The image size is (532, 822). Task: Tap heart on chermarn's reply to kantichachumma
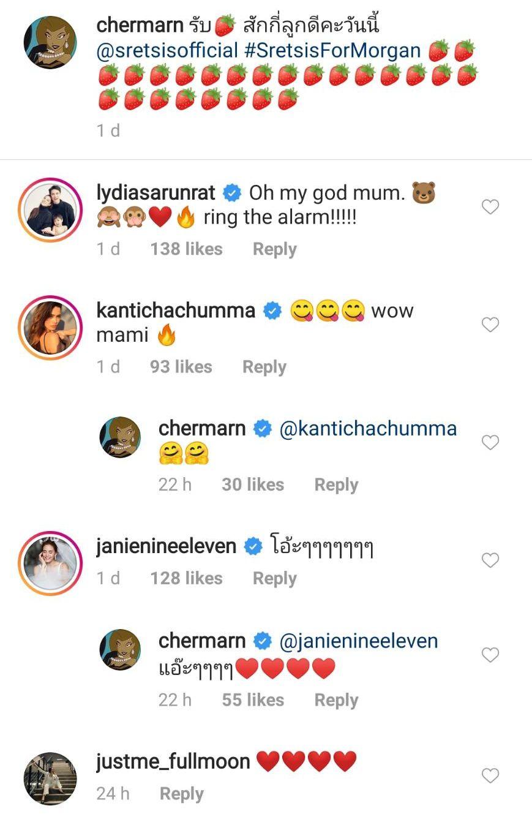coord(490,442)
